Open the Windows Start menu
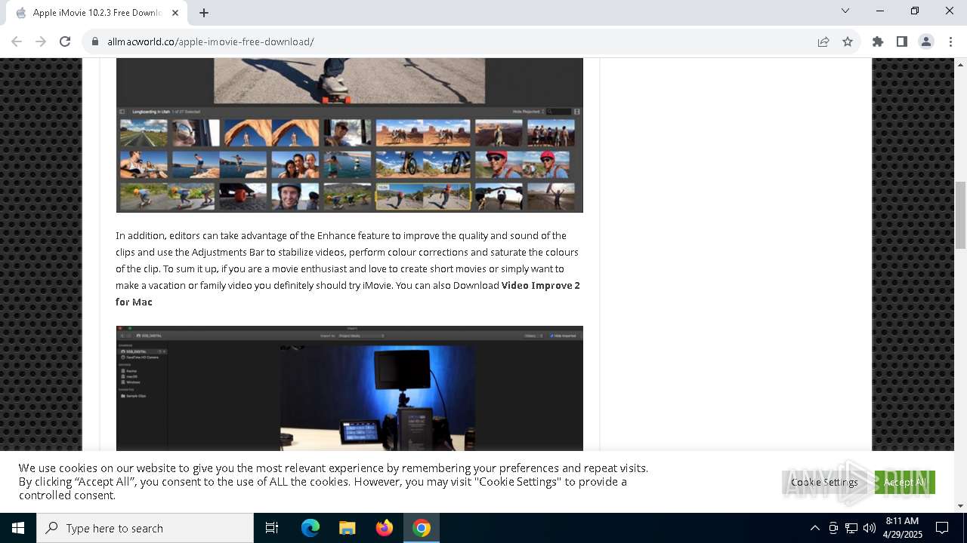Viewport: 967px width, 543px height. [18, 528]
